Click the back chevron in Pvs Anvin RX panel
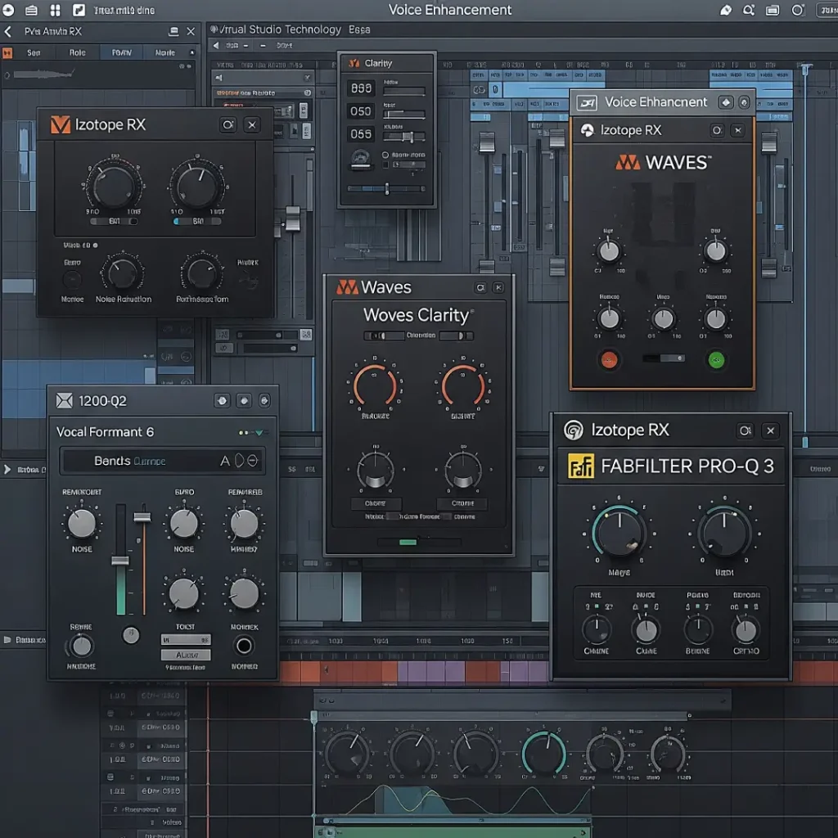This screenshot has width=838, height=838. (8, 32)
